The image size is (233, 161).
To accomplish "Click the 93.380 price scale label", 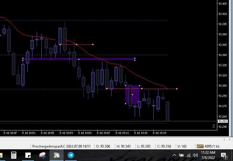I will pos(223,34).
